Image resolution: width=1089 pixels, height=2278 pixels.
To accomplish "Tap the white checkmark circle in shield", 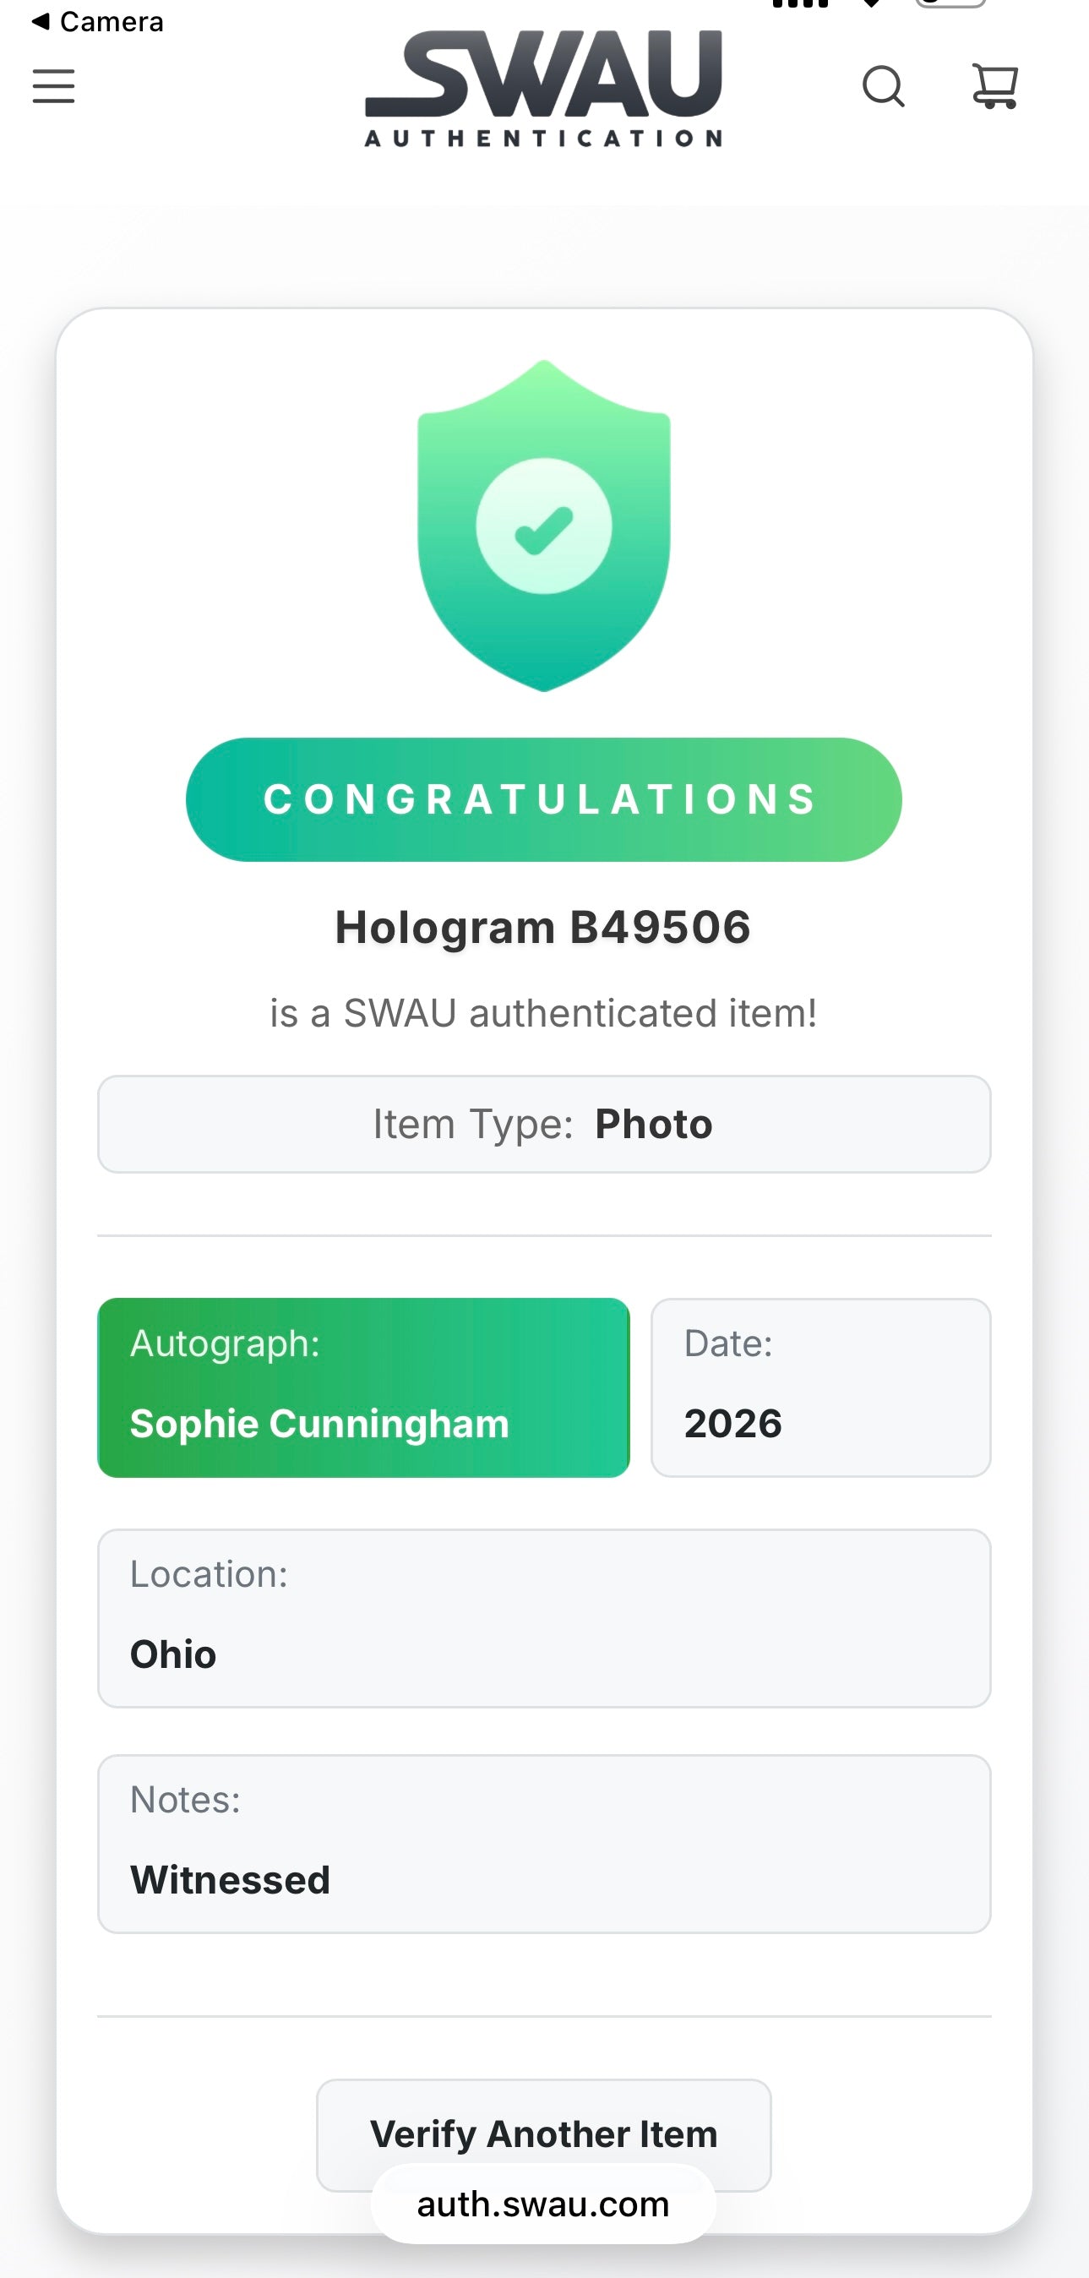I will [x=543, y=526].
